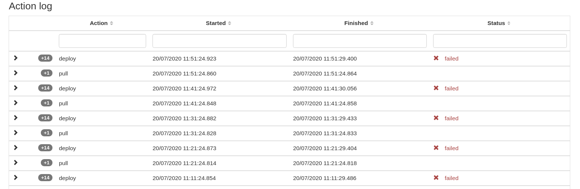Click the failed status text for 11:11:24.854 deploy
The width and height of the screenshot is (580, 189).
(x=451, y=178)
